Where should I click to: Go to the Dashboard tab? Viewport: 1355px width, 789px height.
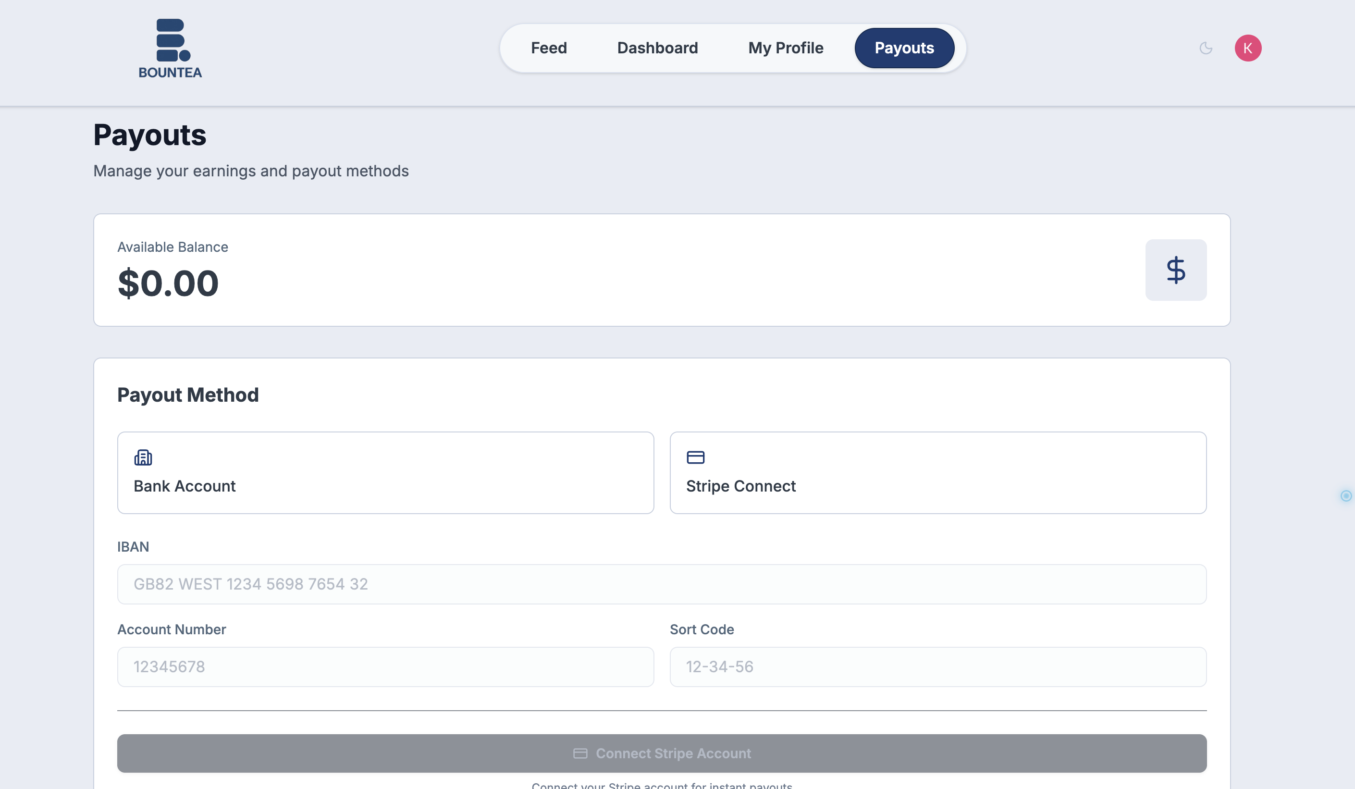[657, 48]
